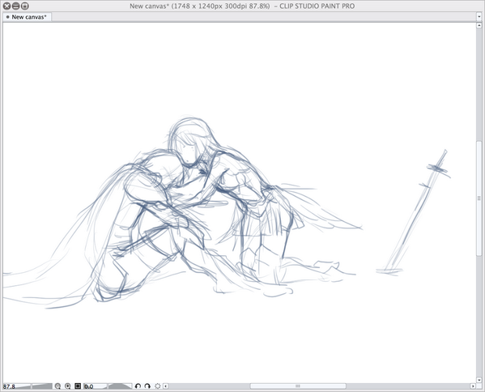Click the horizontal scrollbar right arrow

(473, 386)
